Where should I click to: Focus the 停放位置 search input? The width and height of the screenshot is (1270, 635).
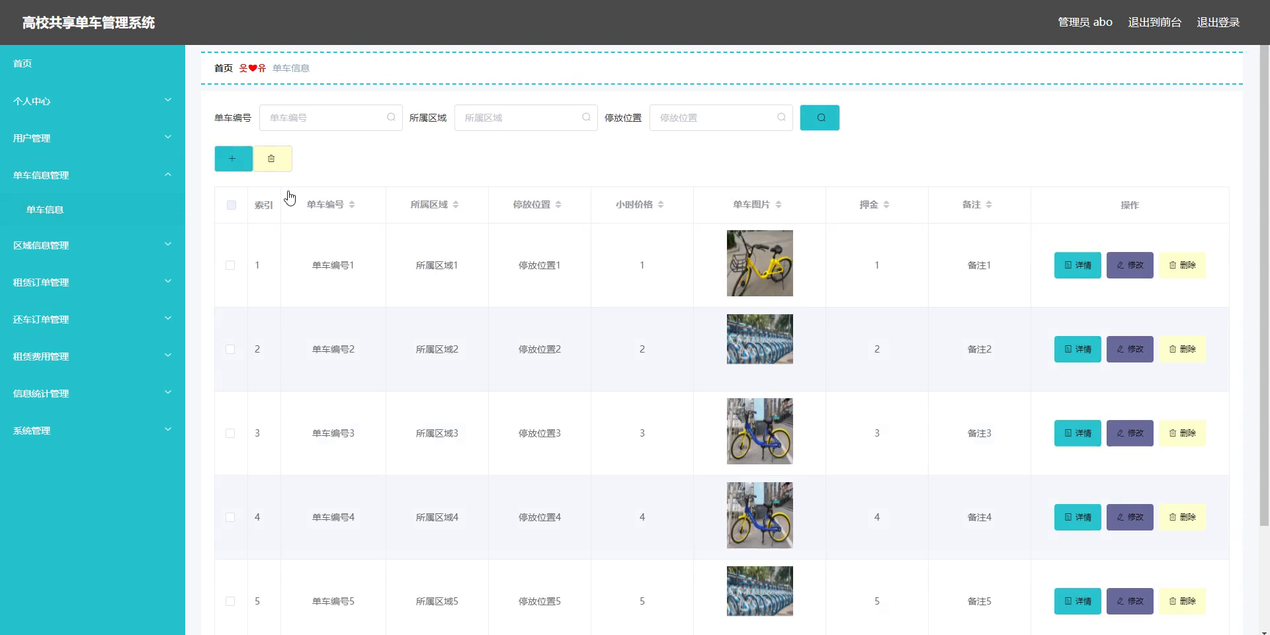721,118
